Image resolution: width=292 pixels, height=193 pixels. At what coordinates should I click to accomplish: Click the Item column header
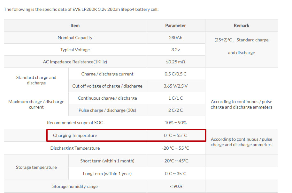(75, 25)
